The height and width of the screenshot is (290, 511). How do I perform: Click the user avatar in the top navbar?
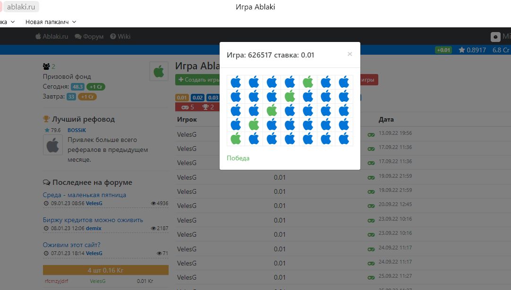(x=495, y=37)
